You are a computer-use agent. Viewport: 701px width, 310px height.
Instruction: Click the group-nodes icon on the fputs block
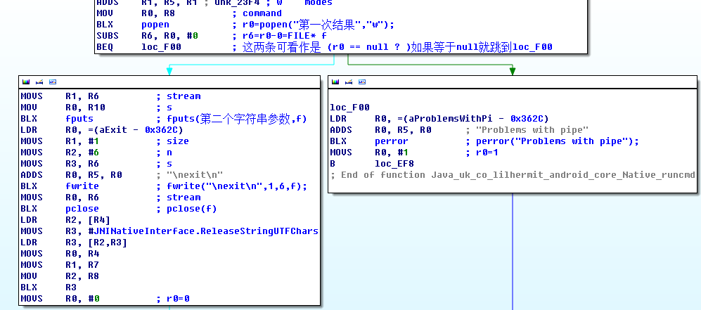coord(53,82)
